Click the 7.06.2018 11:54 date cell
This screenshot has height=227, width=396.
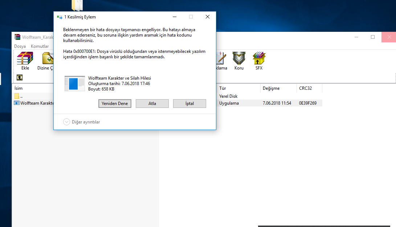277,103
